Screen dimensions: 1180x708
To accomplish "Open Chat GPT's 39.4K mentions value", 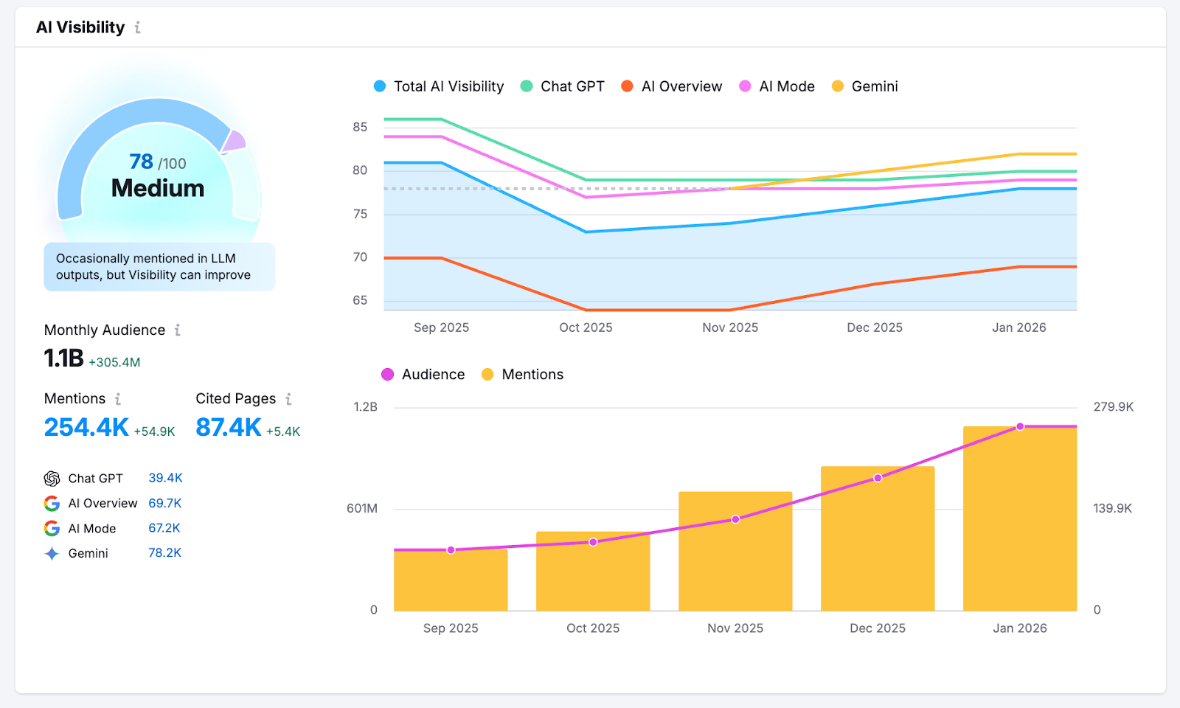I will [164, 478].
